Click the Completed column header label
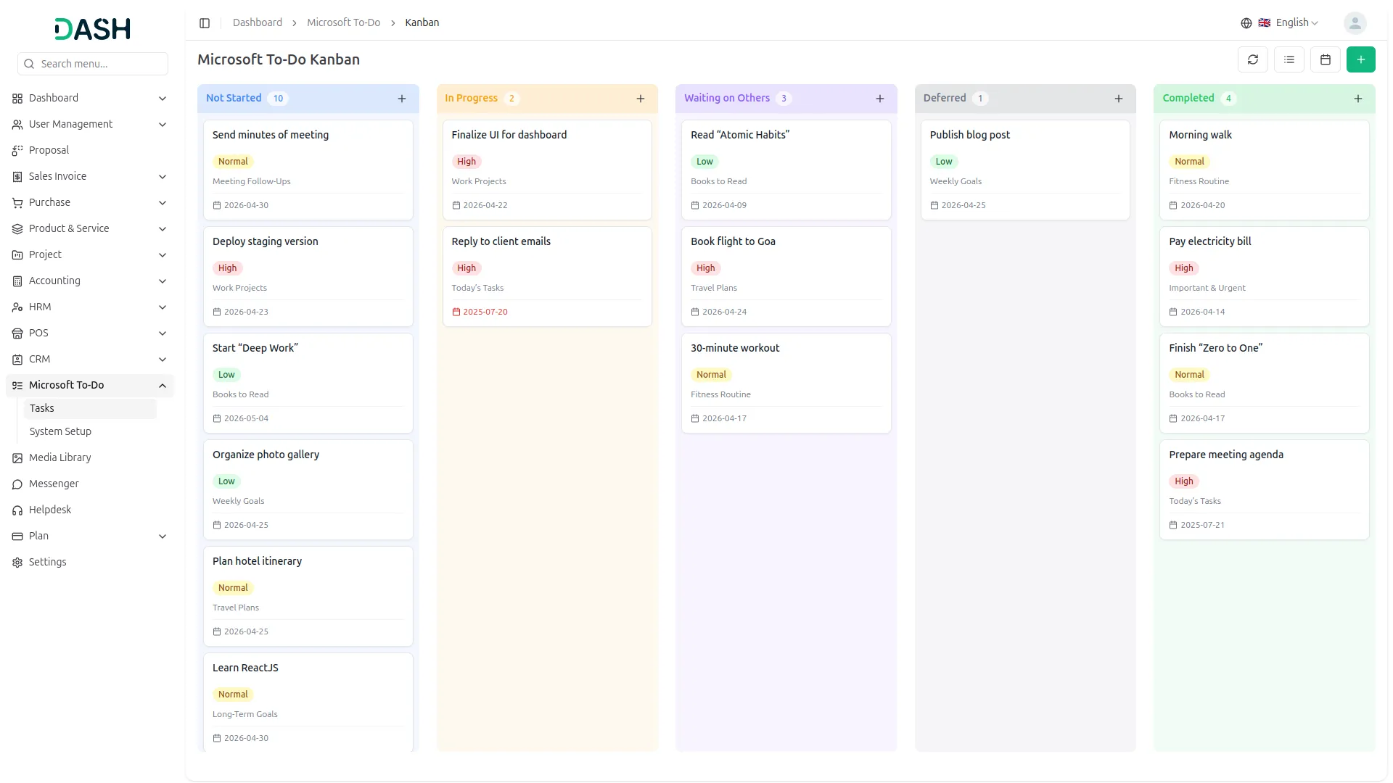This screenshot has width=1393, height=783. pos(1188,98)
